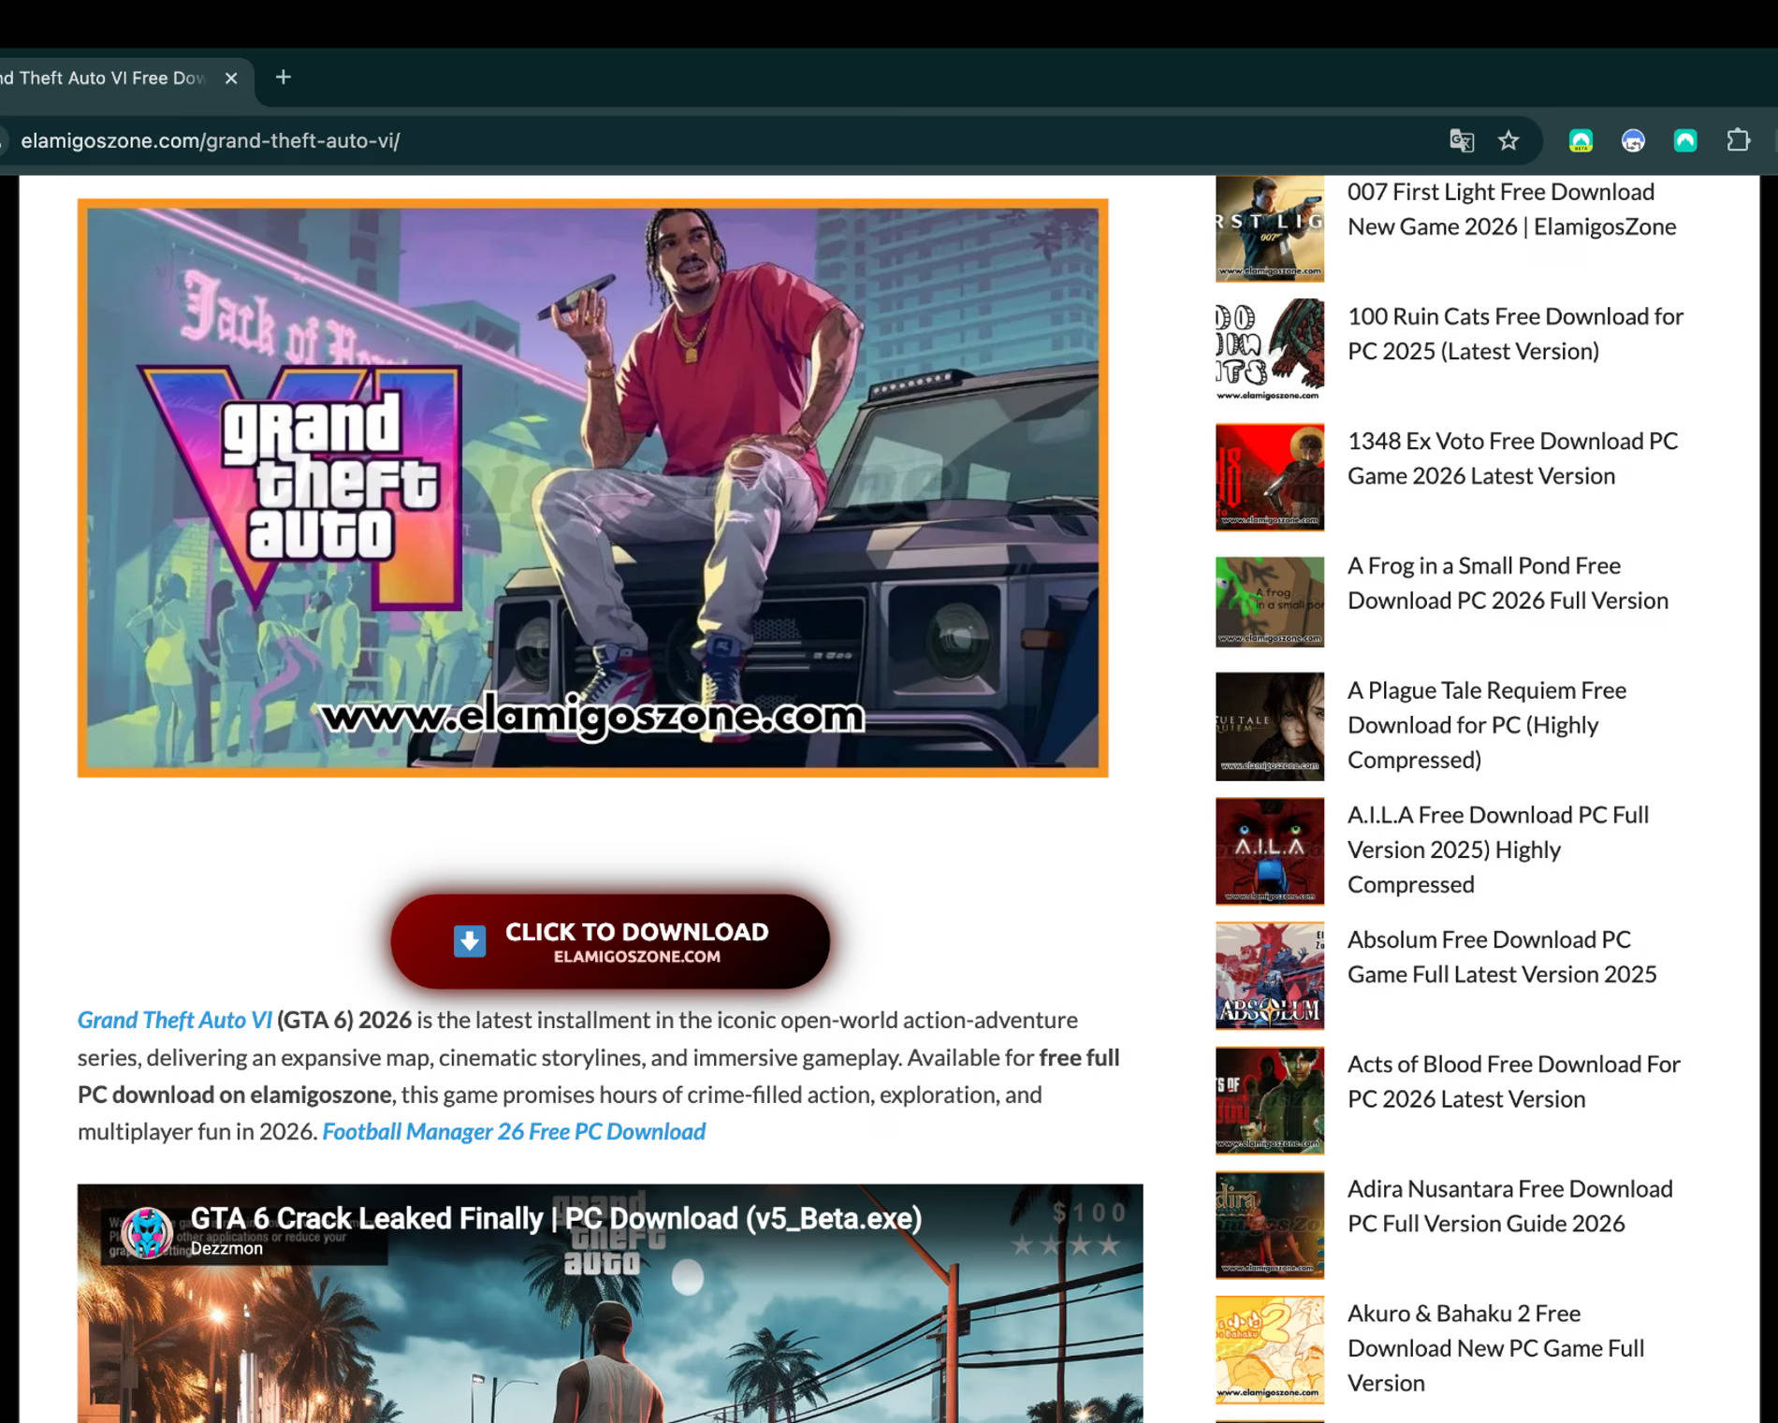
Task: Click the A.I.L.A red thumbnail
Action: (1270, 850)
